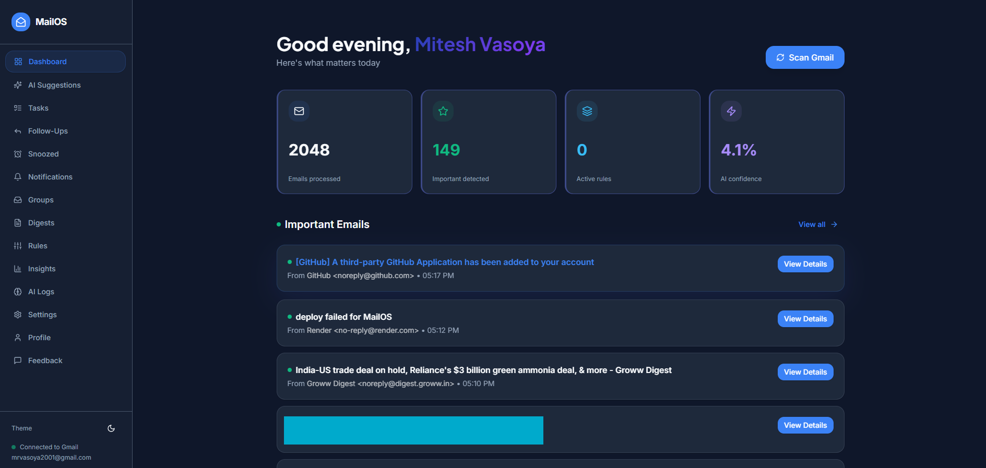The width and height of the screenshot is (986, 468).
Task: Open the View all important emails link
Action: click(x=817, y=224)
